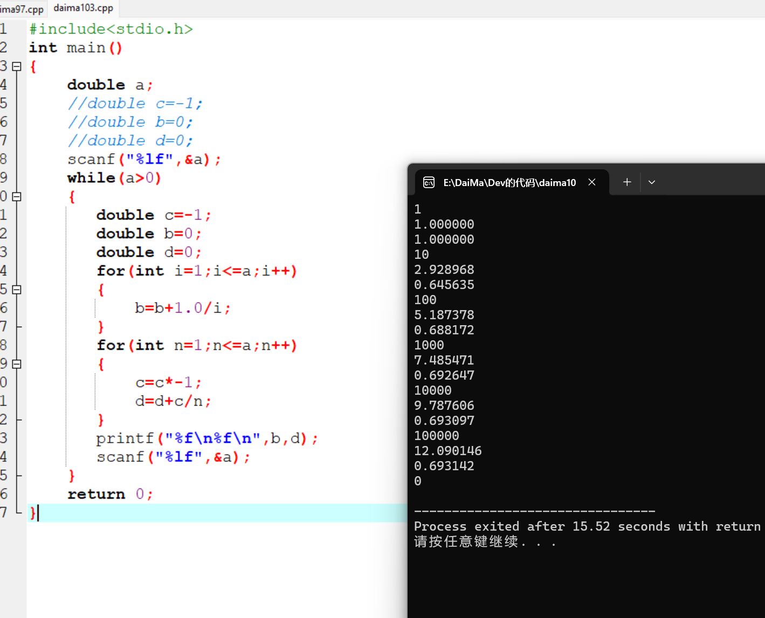This screenshot has height=618, width=765.
Task: Switch to the daima103.cpp tab
Action: point(83,8)
